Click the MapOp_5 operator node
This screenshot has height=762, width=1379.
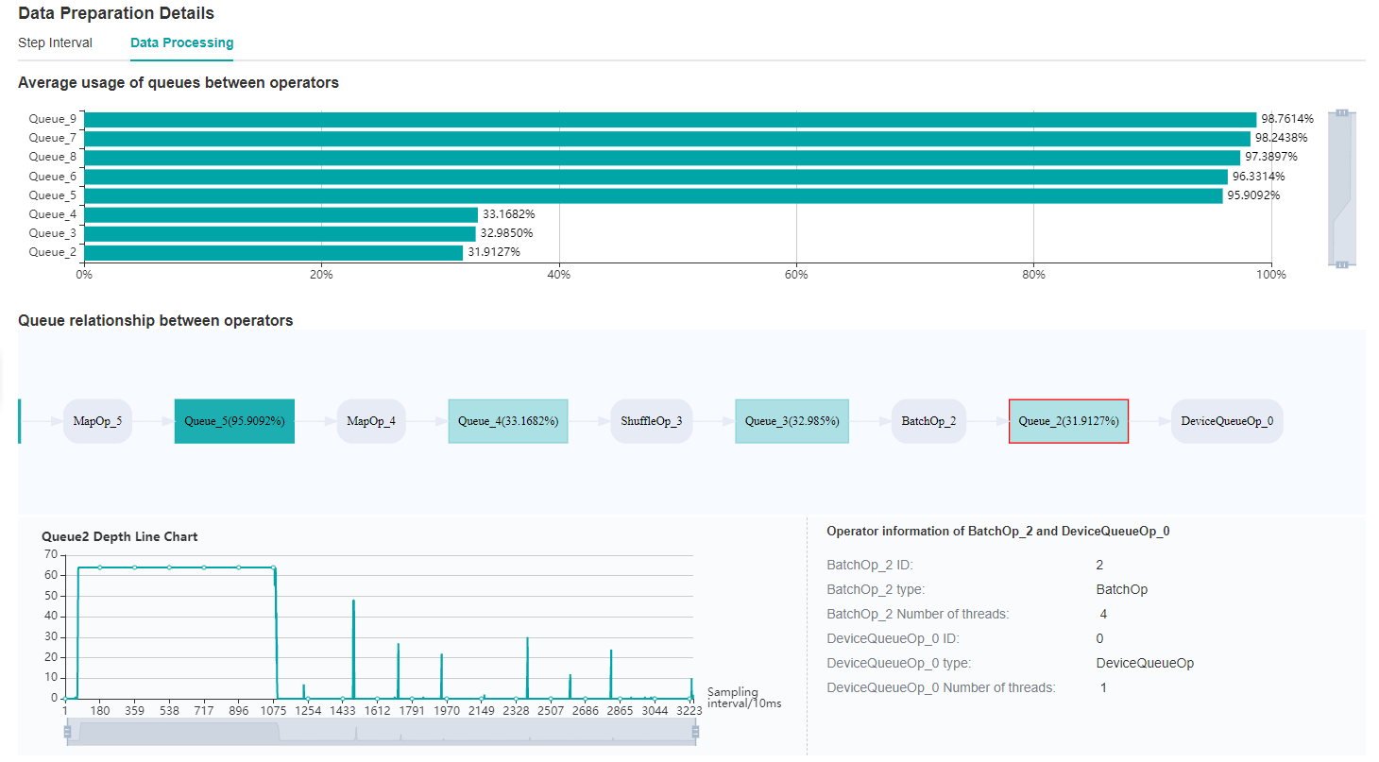pos(97,421)
